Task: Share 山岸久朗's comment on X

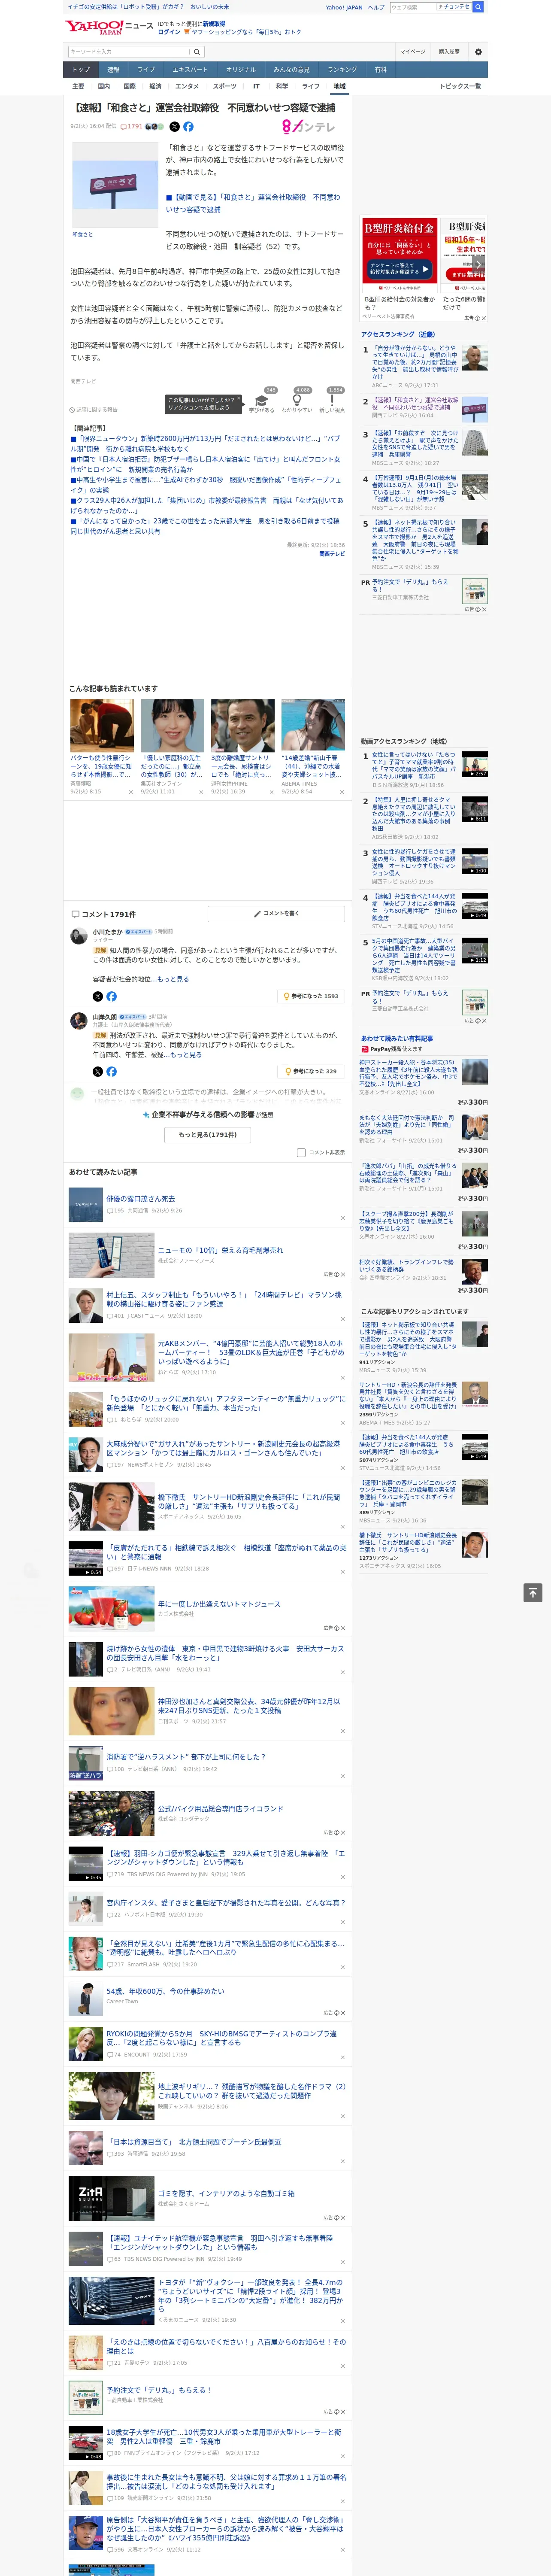Action: point(97,1071)
